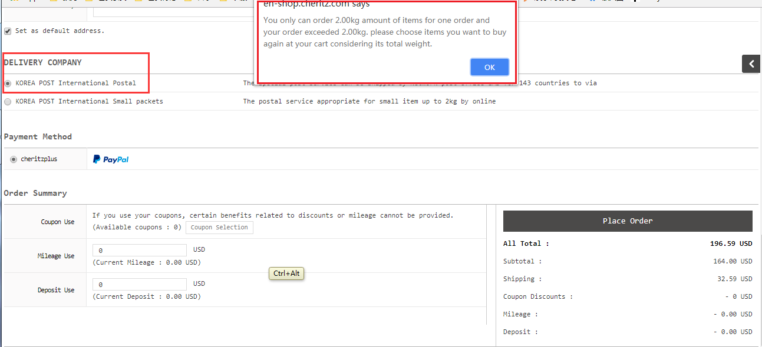The image size is (762, 347).
Task: Click the Coupon Discounts value - 0 USD
Action: coord(738,296)
